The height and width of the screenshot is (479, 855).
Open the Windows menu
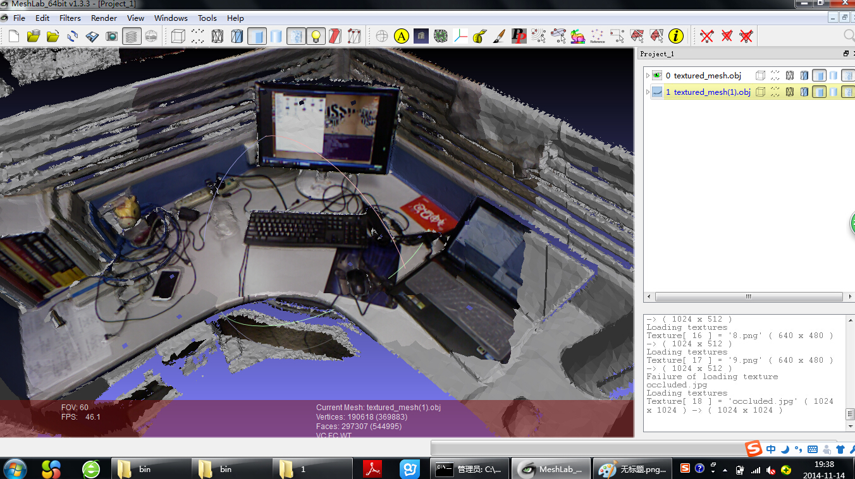tap(171, 18)
